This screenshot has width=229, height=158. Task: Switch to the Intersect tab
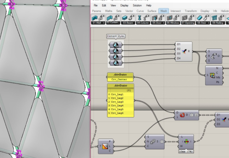[x=175, y=11]
